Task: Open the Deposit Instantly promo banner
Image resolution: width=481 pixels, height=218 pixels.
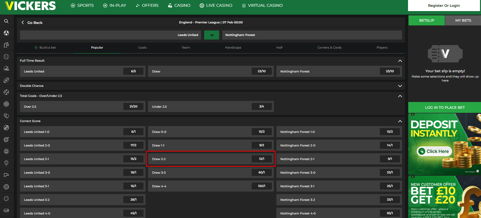Action: pyautogui.click(x=445, y=144)
